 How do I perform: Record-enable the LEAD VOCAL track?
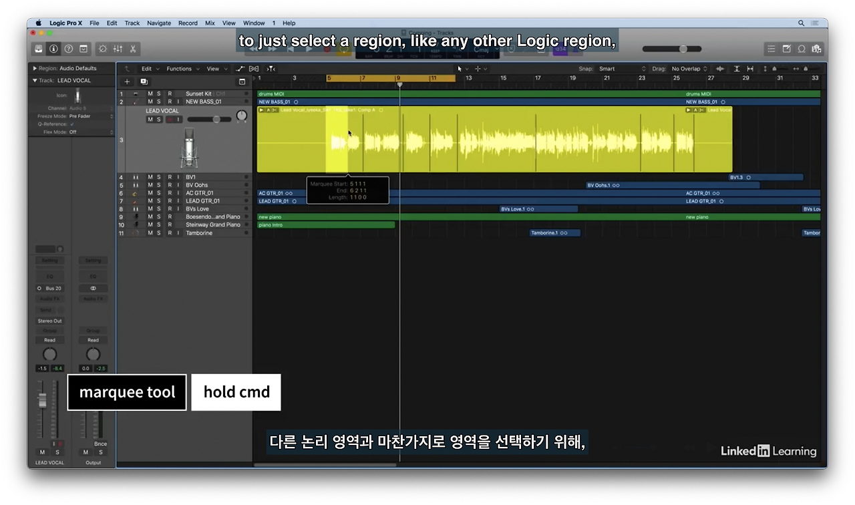[169, 120]
